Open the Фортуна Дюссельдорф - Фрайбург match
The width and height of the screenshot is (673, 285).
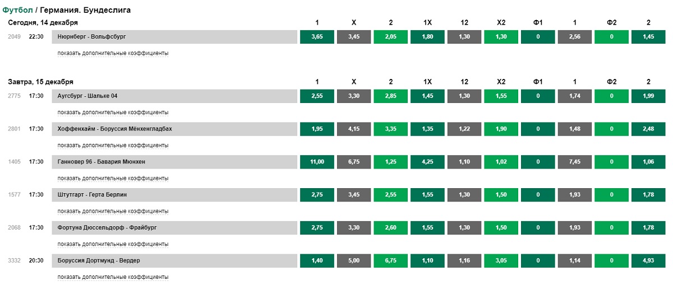click(x=174, y=228)
